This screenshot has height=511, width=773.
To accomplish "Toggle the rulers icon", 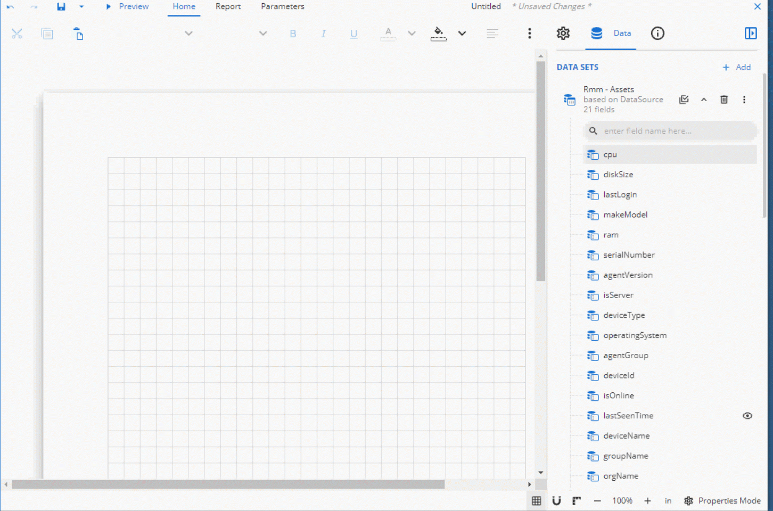I will click(x=577, y=501).
